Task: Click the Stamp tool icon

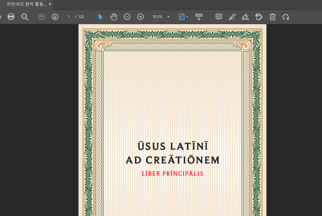Action: click(259, 17)
